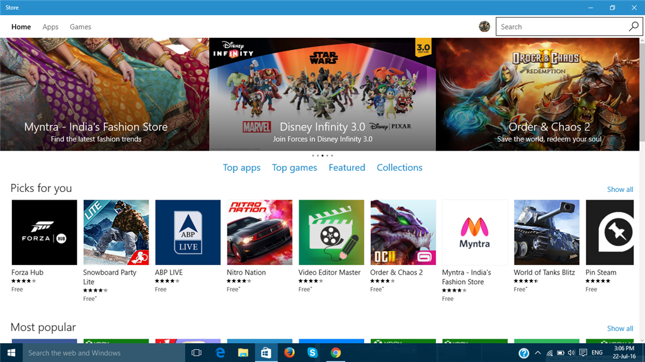Show hidden tray icons chevron
The image size is (645, 362).
coord(538,353)
